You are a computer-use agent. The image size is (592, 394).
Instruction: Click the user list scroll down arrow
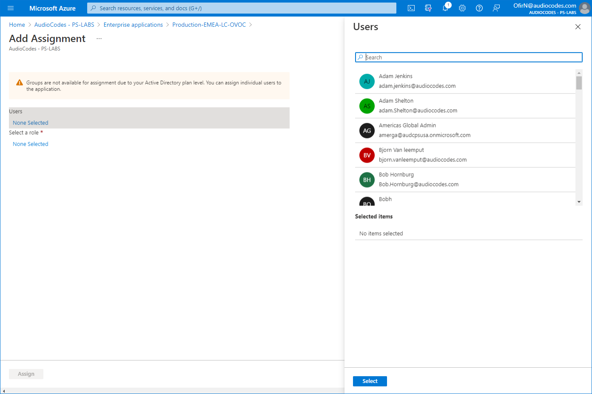[579, 202]
